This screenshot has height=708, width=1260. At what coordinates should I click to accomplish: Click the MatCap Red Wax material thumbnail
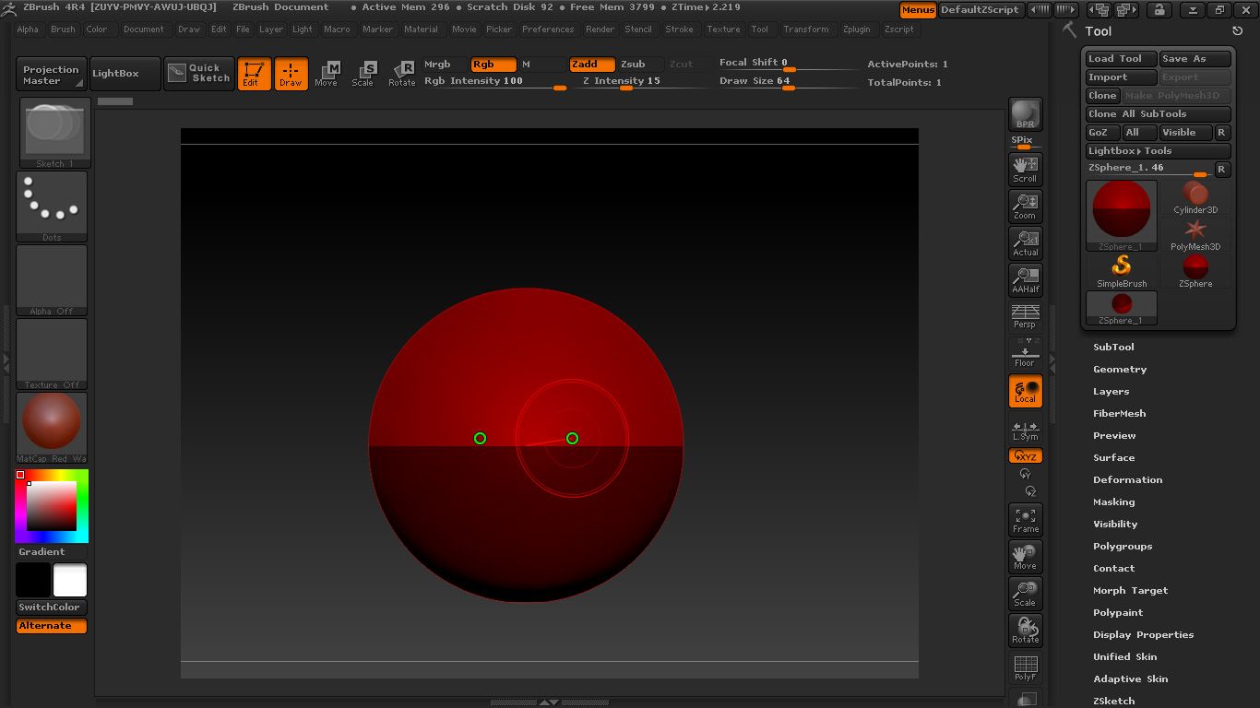[x=52, y=424]
